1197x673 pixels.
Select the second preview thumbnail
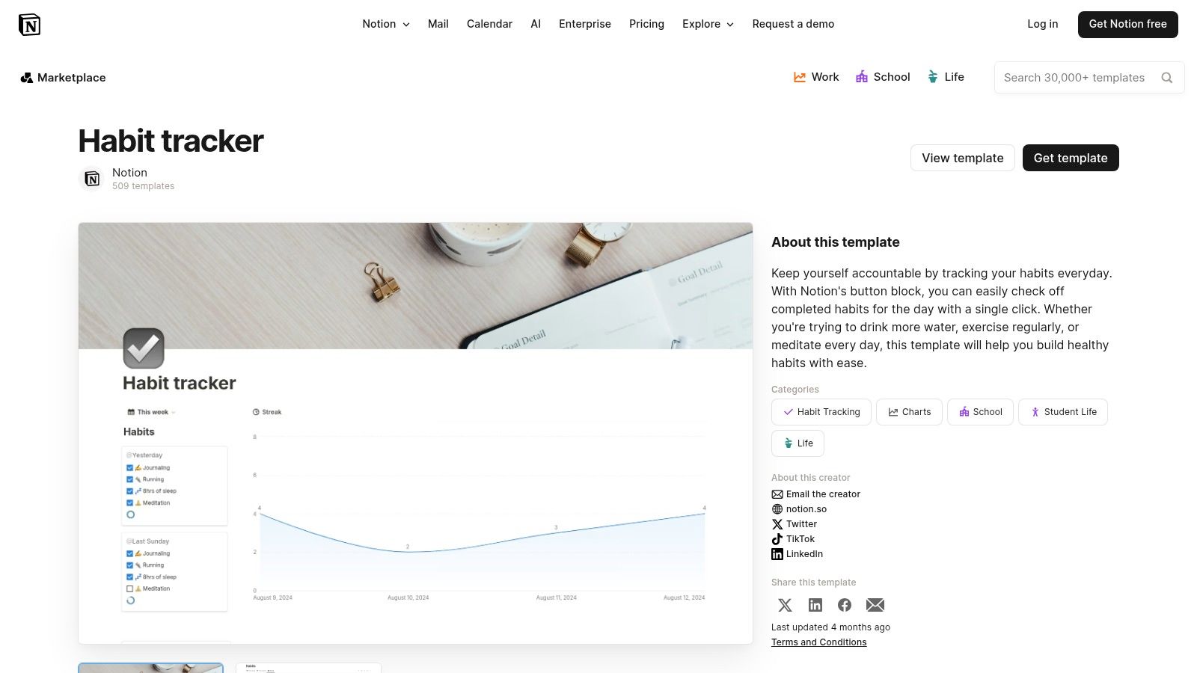coord(308,667)
